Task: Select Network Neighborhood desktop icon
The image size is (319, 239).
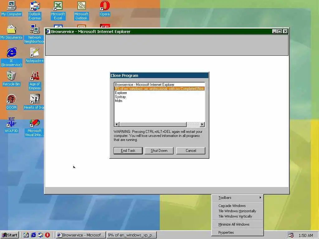Action: pyautogui.click(x=35, y=34)
